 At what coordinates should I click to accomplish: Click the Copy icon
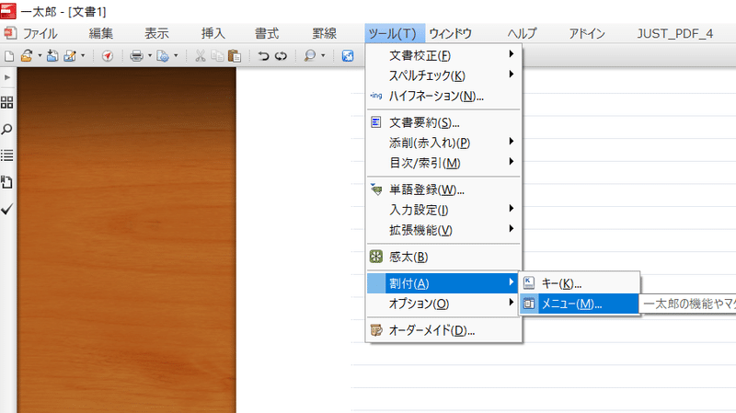tap(217, 56)
